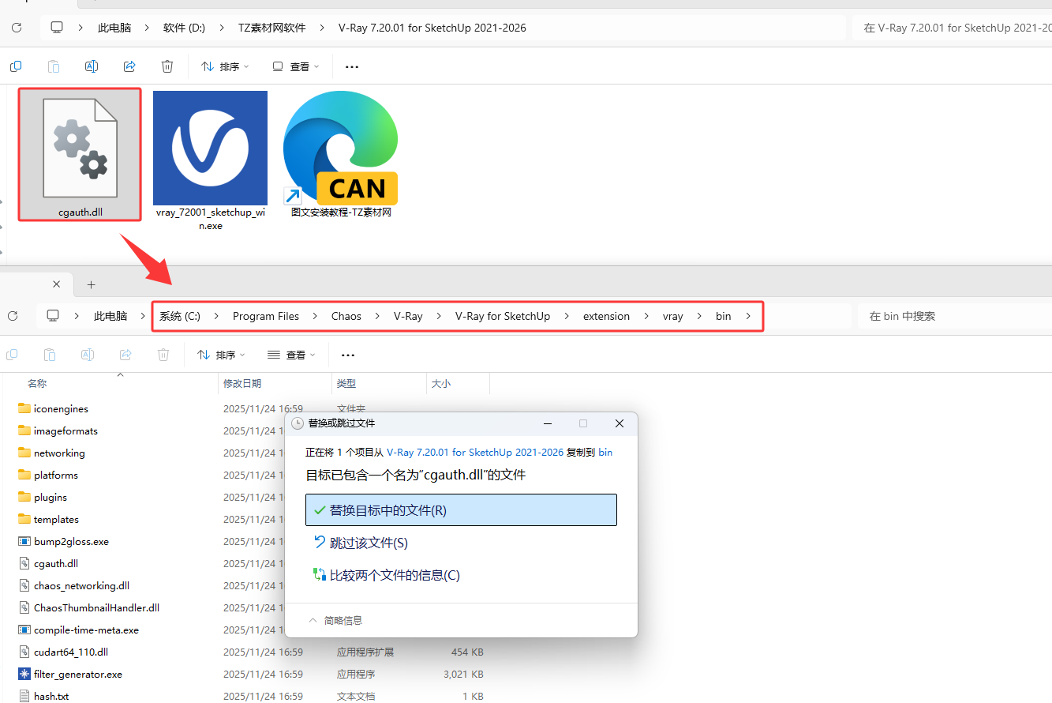Click the share icon in the V-Ray 7.20.01 window toolbar
The width and height of the screenshot is (1052, 703).
click(129, 66)
